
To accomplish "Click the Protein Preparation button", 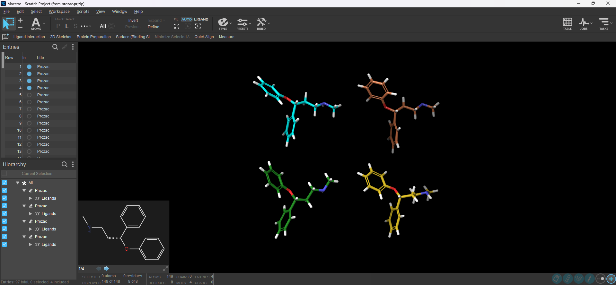I will (93, 37).
